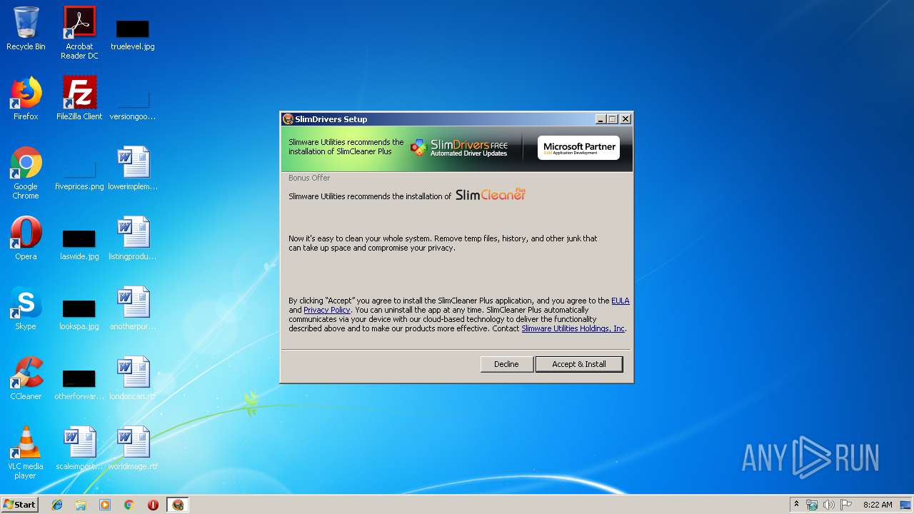Show hidden tray icons arrow
914x514 pixels.
coord(796,505)
